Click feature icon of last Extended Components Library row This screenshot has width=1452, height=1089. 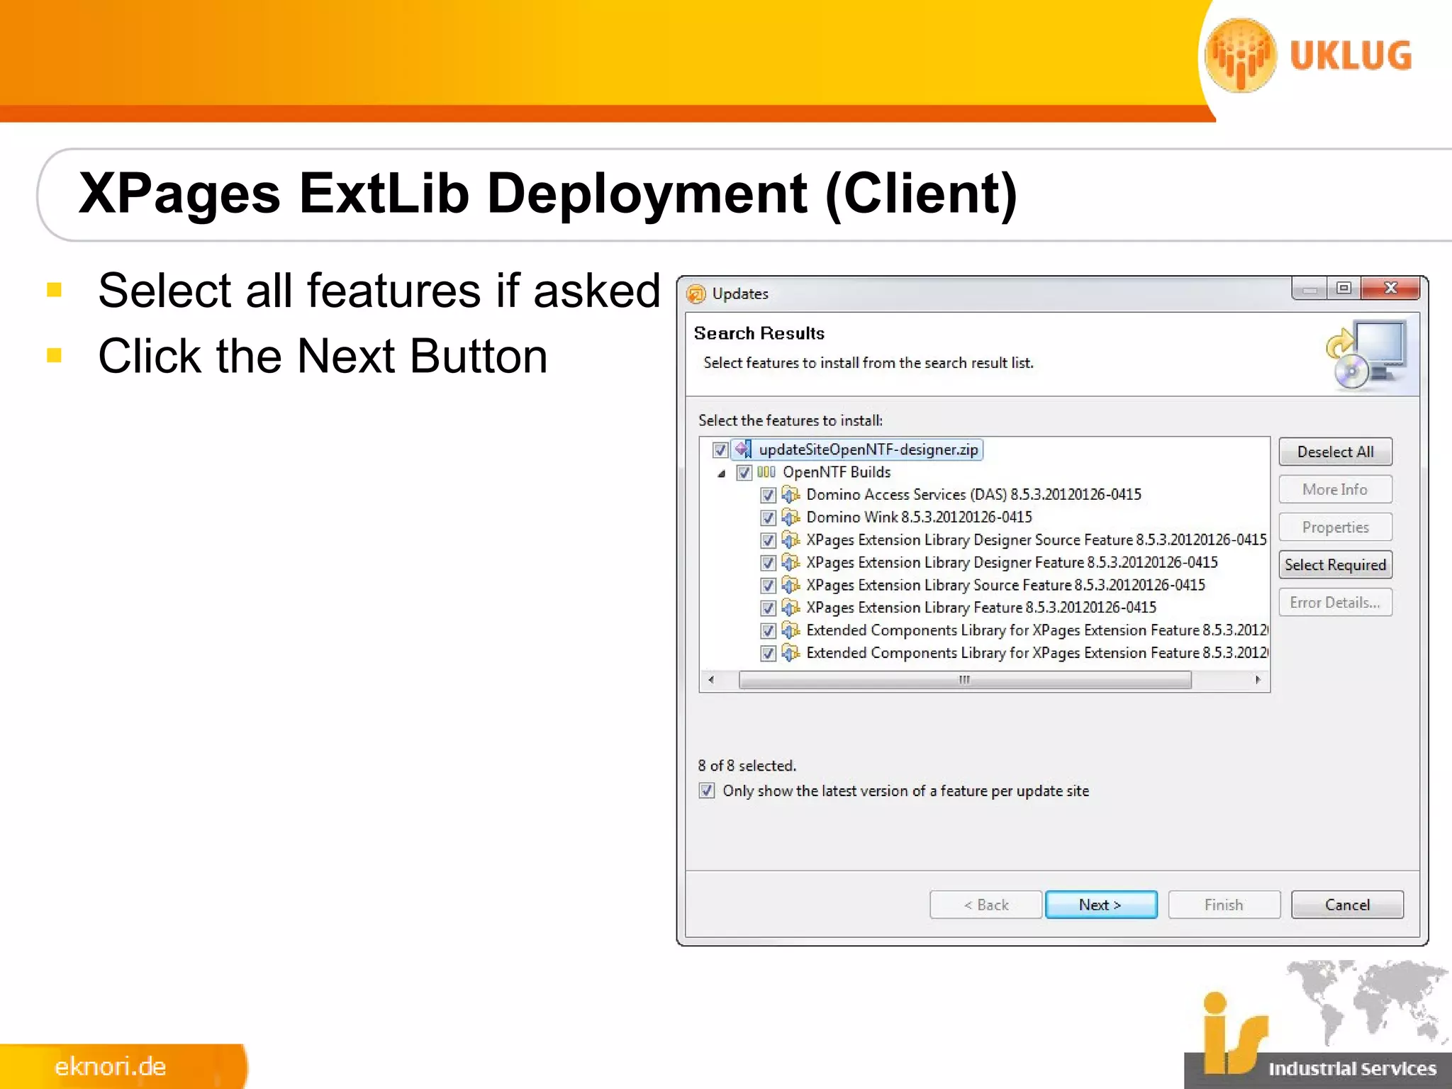(x=791, y=653)
